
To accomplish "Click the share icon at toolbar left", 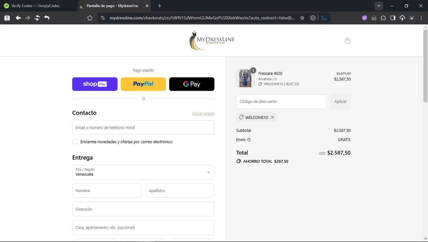I will click(x=7, y=18).
